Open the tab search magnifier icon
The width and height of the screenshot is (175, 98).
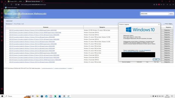click(x=162, y=1)
